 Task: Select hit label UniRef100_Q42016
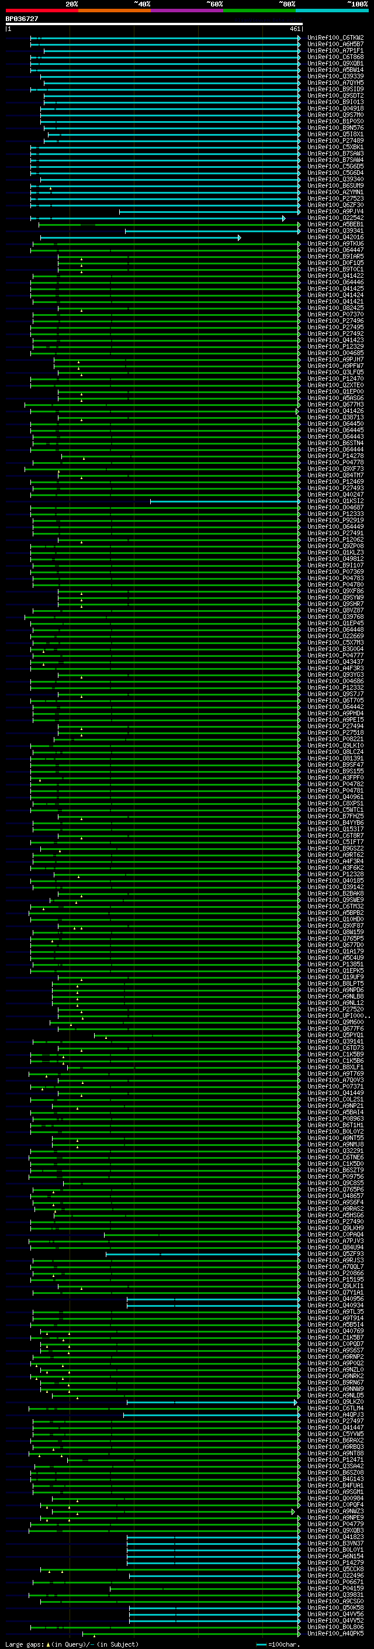click(335, 237)
